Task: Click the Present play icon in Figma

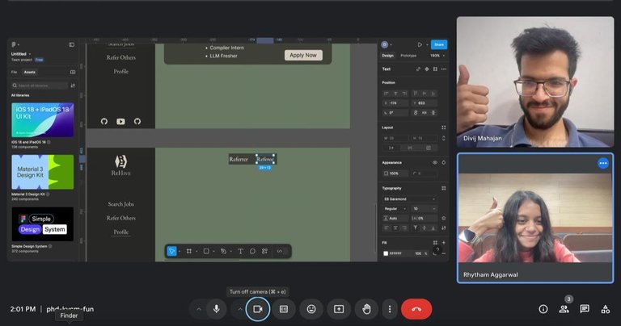Action: tap(420, 44)
